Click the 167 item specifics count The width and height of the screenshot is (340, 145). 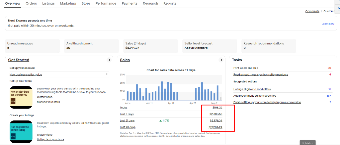pos(329,96)
